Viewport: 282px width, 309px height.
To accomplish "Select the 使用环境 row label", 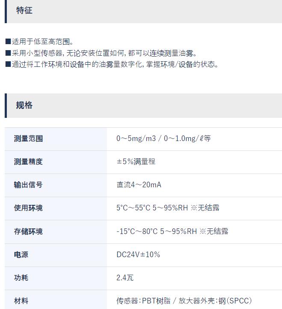I will click(x=28, y=208).
